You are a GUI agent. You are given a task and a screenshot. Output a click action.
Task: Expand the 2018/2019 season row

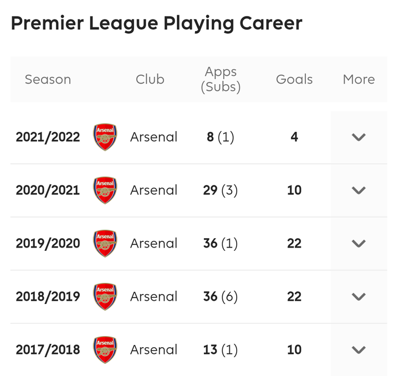(x=359, y=297)
